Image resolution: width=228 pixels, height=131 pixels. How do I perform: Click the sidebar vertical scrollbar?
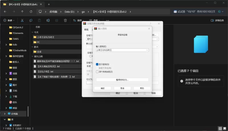[x=28, y=111]
